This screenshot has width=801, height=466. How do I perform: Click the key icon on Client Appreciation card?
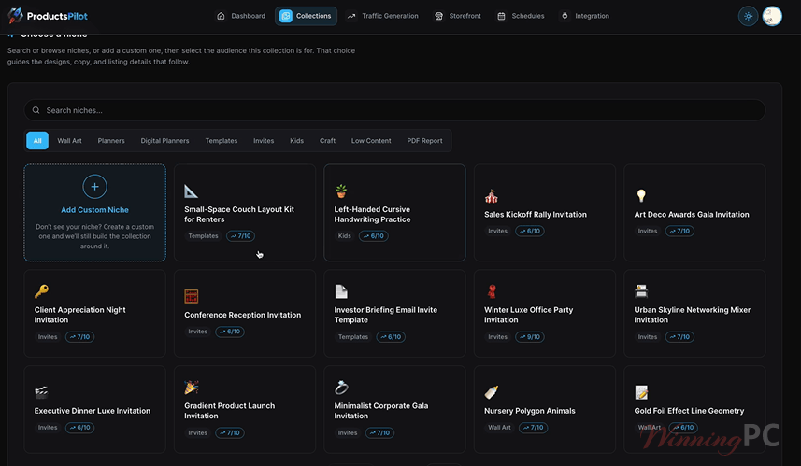coord(41,291)
